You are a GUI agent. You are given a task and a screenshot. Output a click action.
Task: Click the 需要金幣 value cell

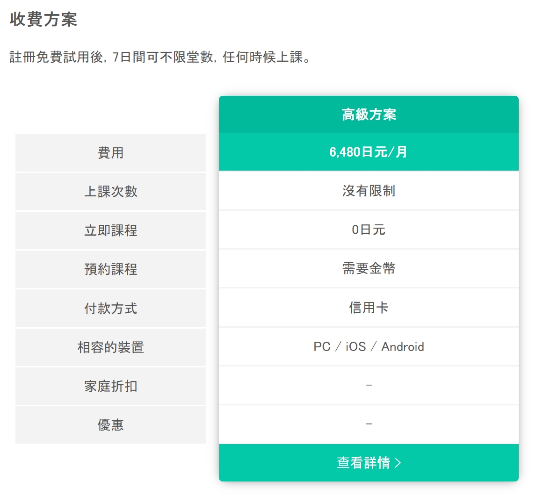[369, 268]
